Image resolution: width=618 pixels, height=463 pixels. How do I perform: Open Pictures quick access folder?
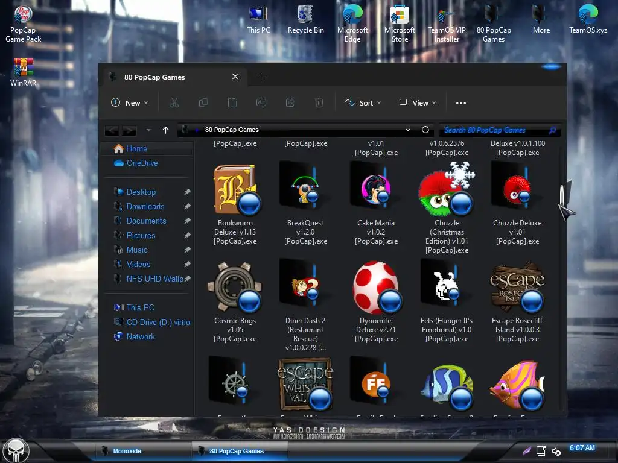(x=141, y=236)
